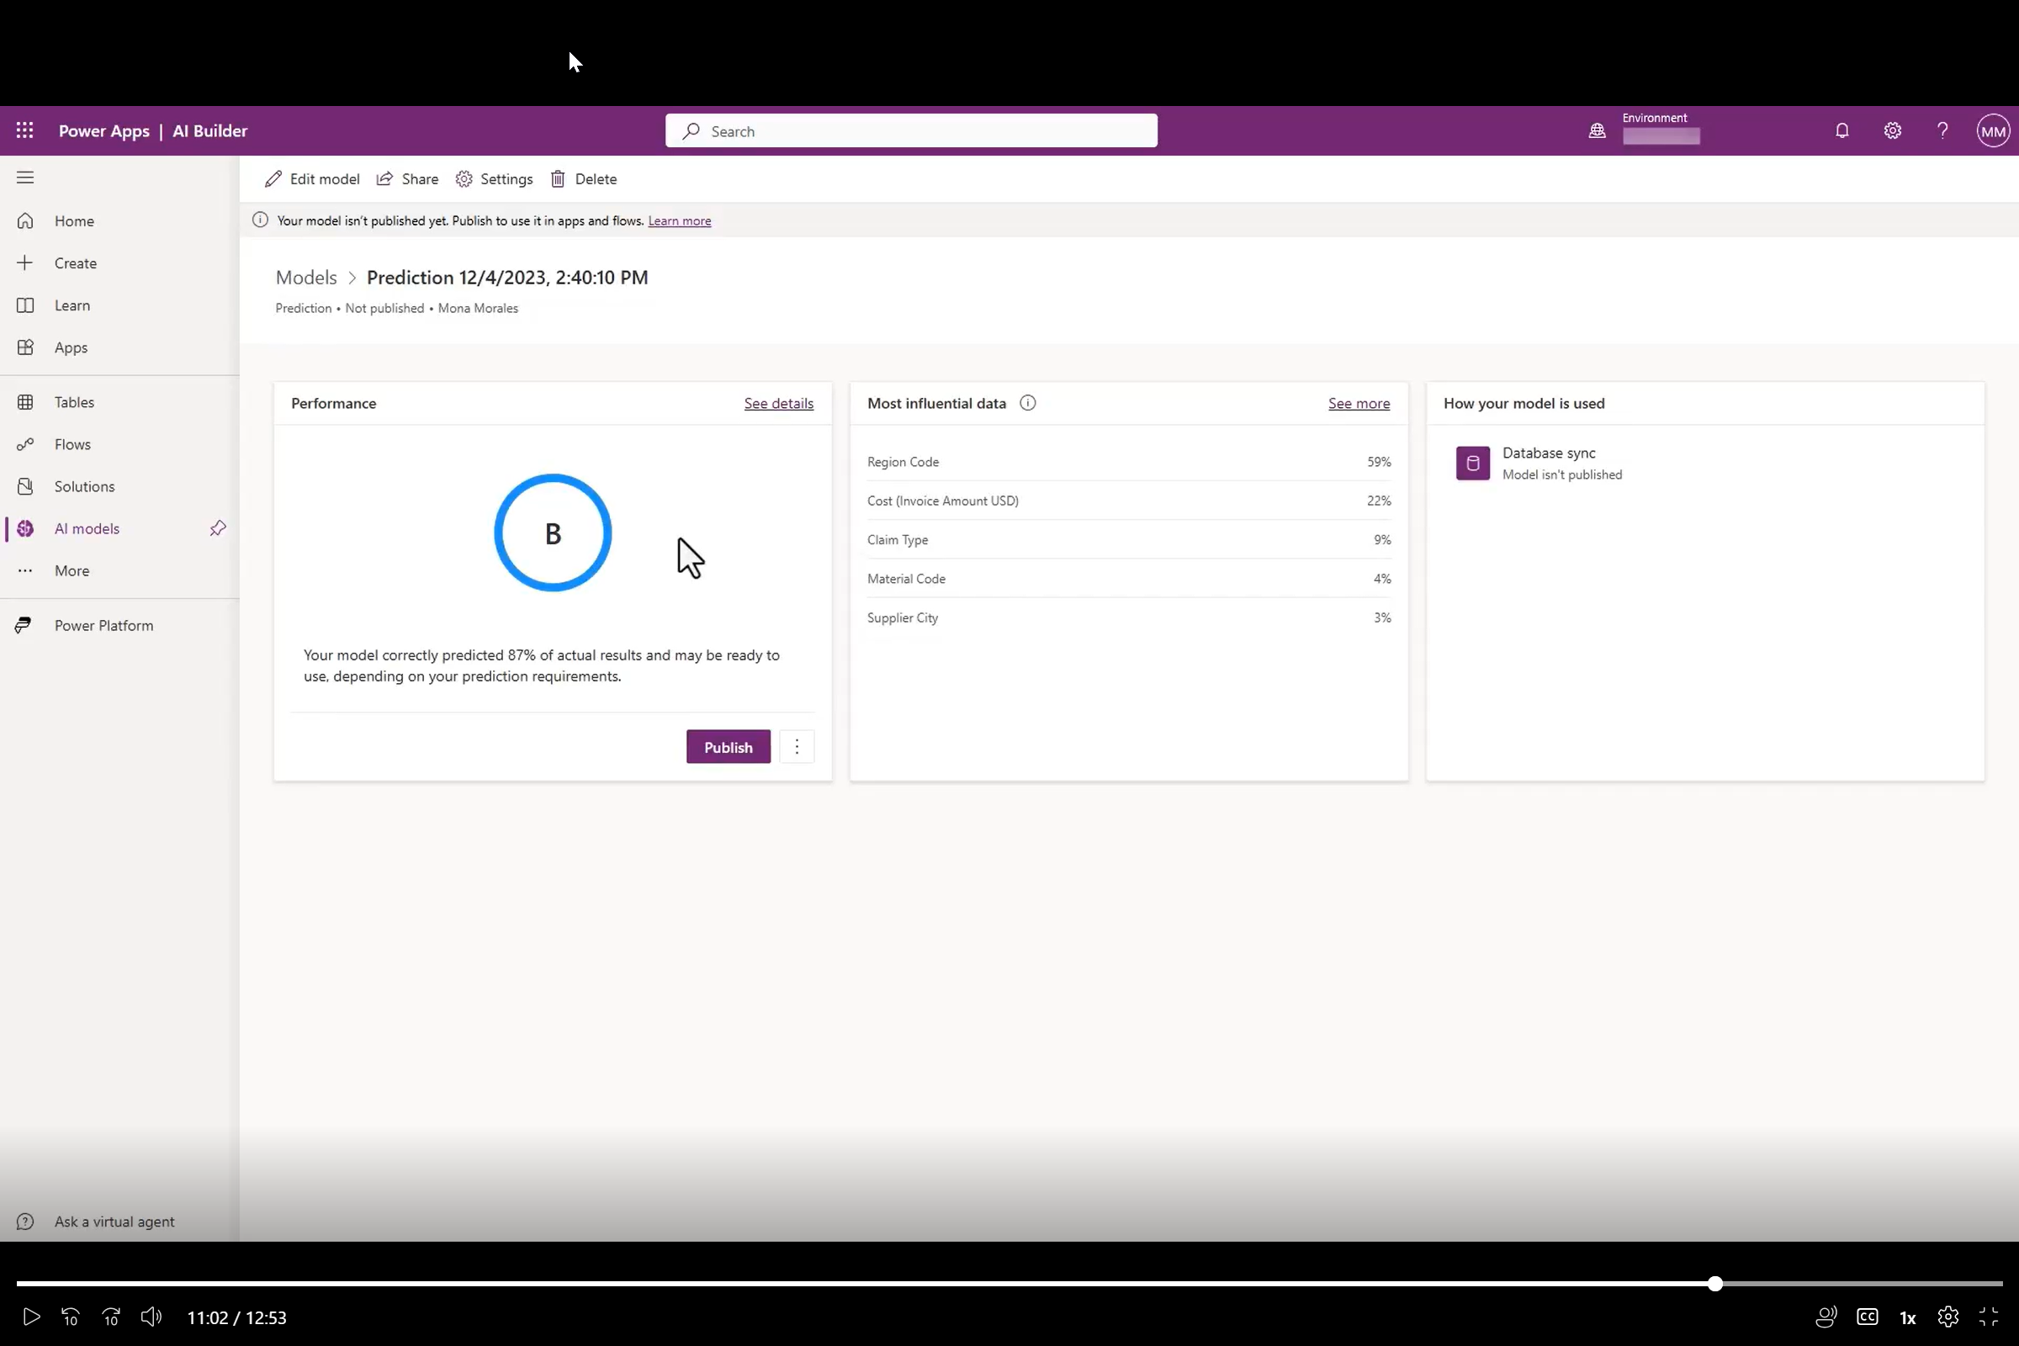The width and height of the screenshot is (2019, 1346).
Task: Click the help question mark icon
Action: (x=1942, y=130)
